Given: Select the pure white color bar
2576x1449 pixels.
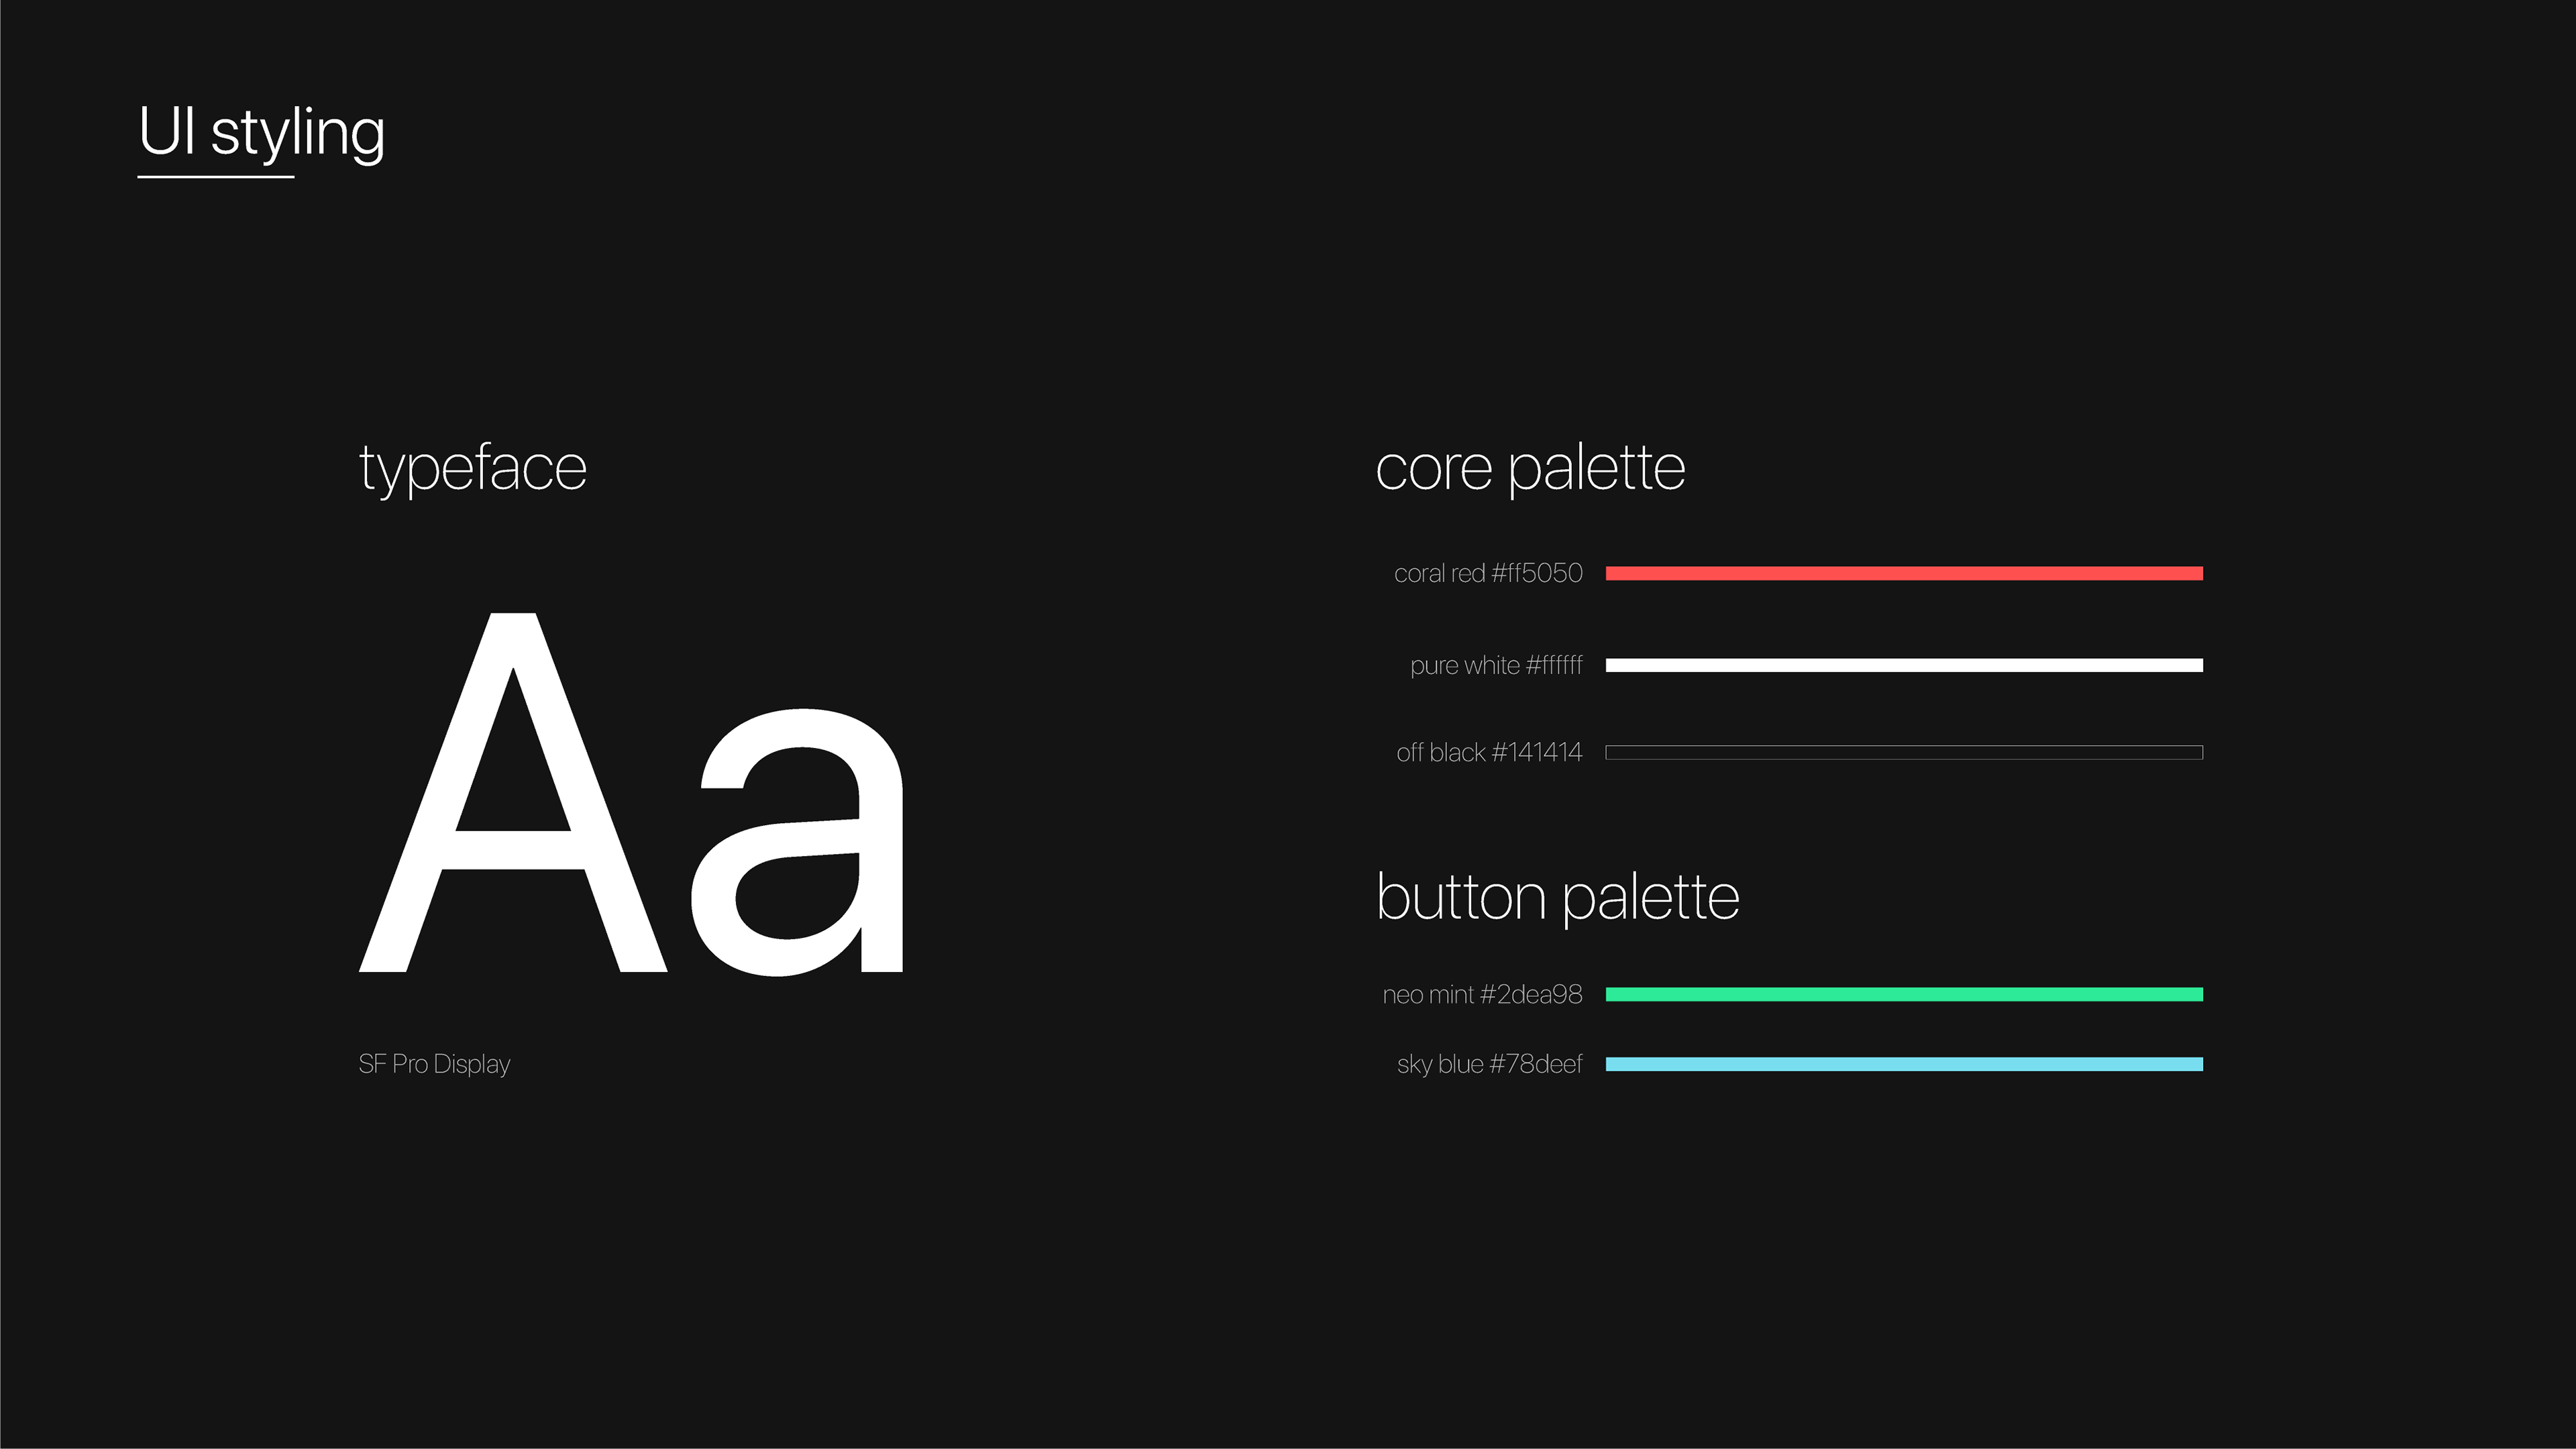Looking at the screenshot, I should click(x=1904, y=665).
